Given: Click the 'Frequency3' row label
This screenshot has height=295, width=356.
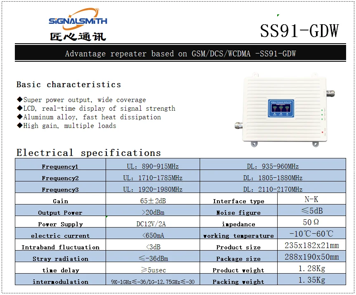Looking at the screenshot, I should pyautogui.click(x=60, y=190).
